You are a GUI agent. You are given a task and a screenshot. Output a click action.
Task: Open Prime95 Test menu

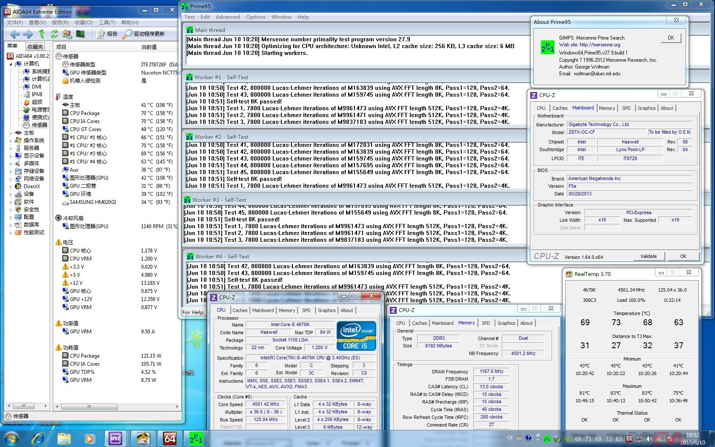(189, 17)
